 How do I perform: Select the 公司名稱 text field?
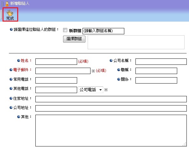tap(161, 62)
